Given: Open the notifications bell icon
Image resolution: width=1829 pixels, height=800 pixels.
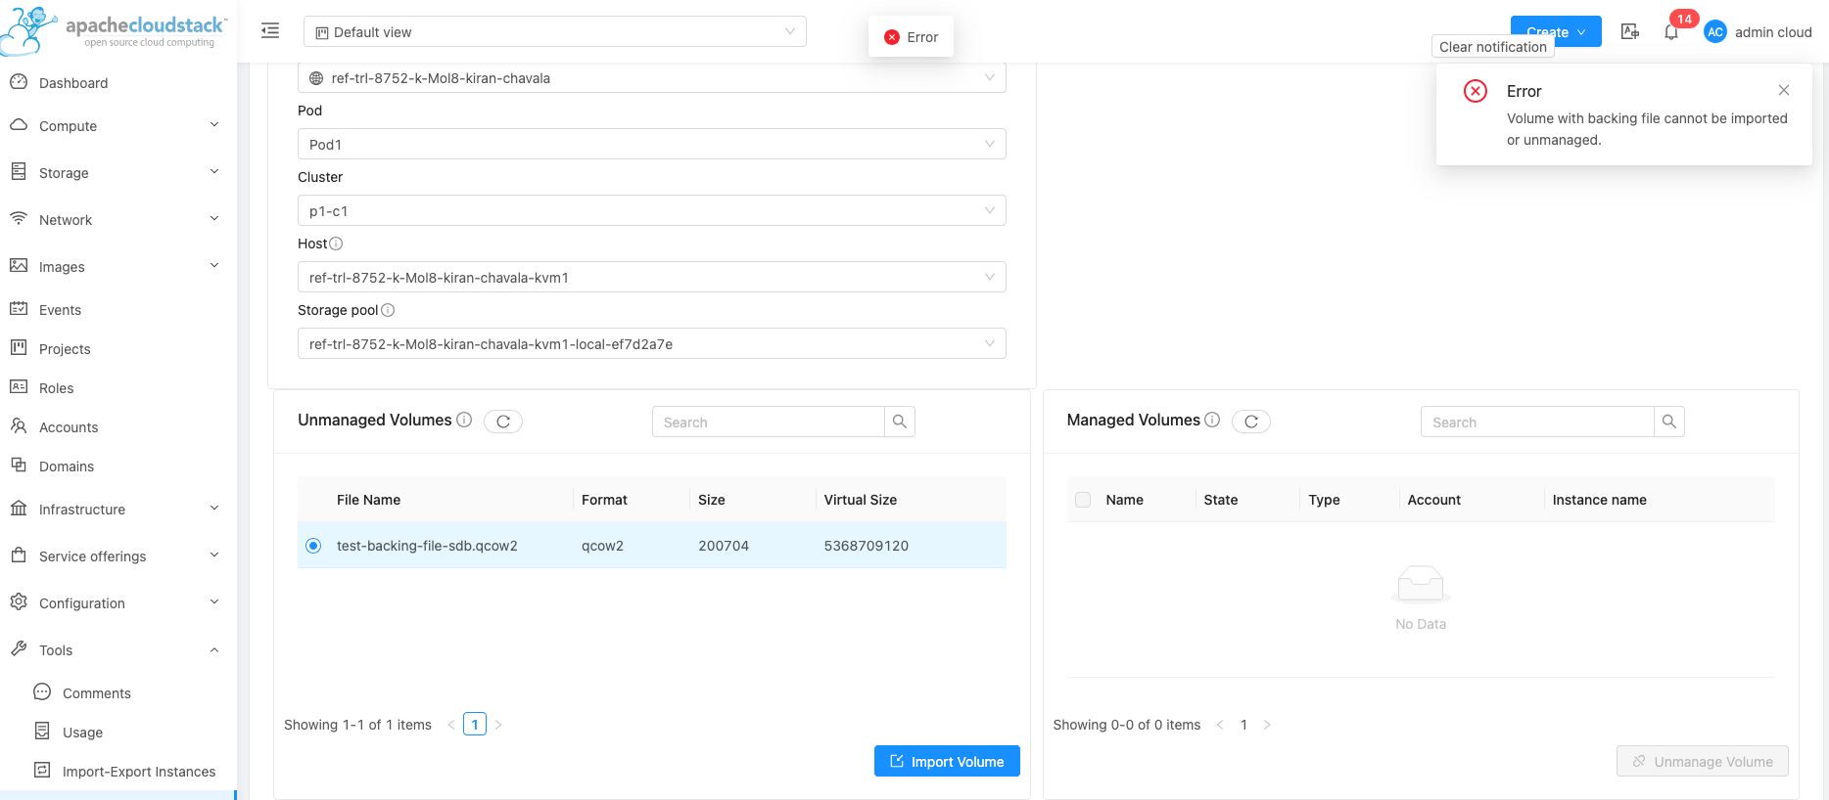Looking at the screenshot, I should tap(1671, 32).
